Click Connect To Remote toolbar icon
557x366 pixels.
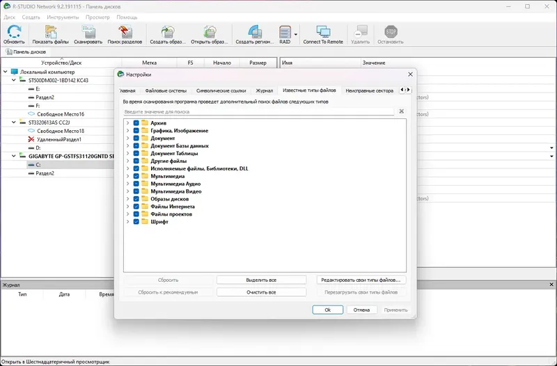pyautogui.click(x=323, y=34)
